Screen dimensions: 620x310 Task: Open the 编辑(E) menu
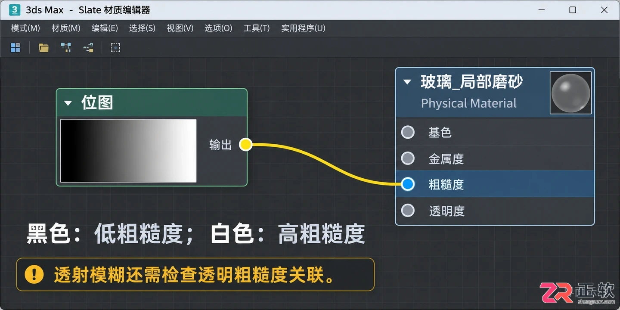click(105, 28)
